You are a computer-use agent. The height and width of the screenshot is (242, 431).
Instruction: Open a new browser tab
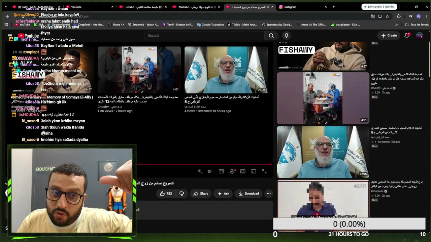click(334, 7)
